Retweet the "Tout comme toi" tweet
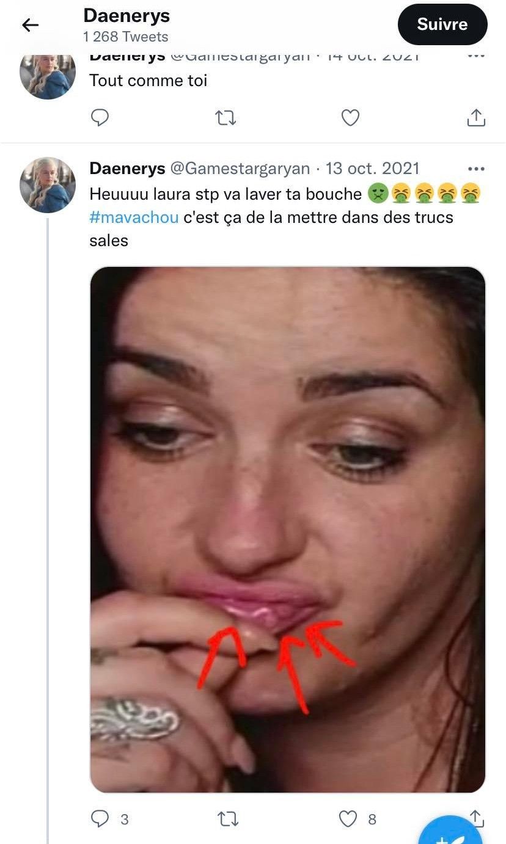This screenshot has height=844, width=506. [226, 117]
